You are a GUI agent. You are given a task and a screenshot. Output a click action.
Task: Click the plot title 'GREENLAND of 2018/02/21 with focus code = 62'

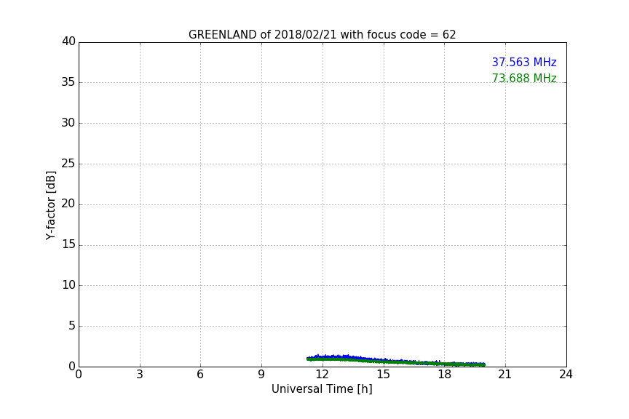pos(322,35)
